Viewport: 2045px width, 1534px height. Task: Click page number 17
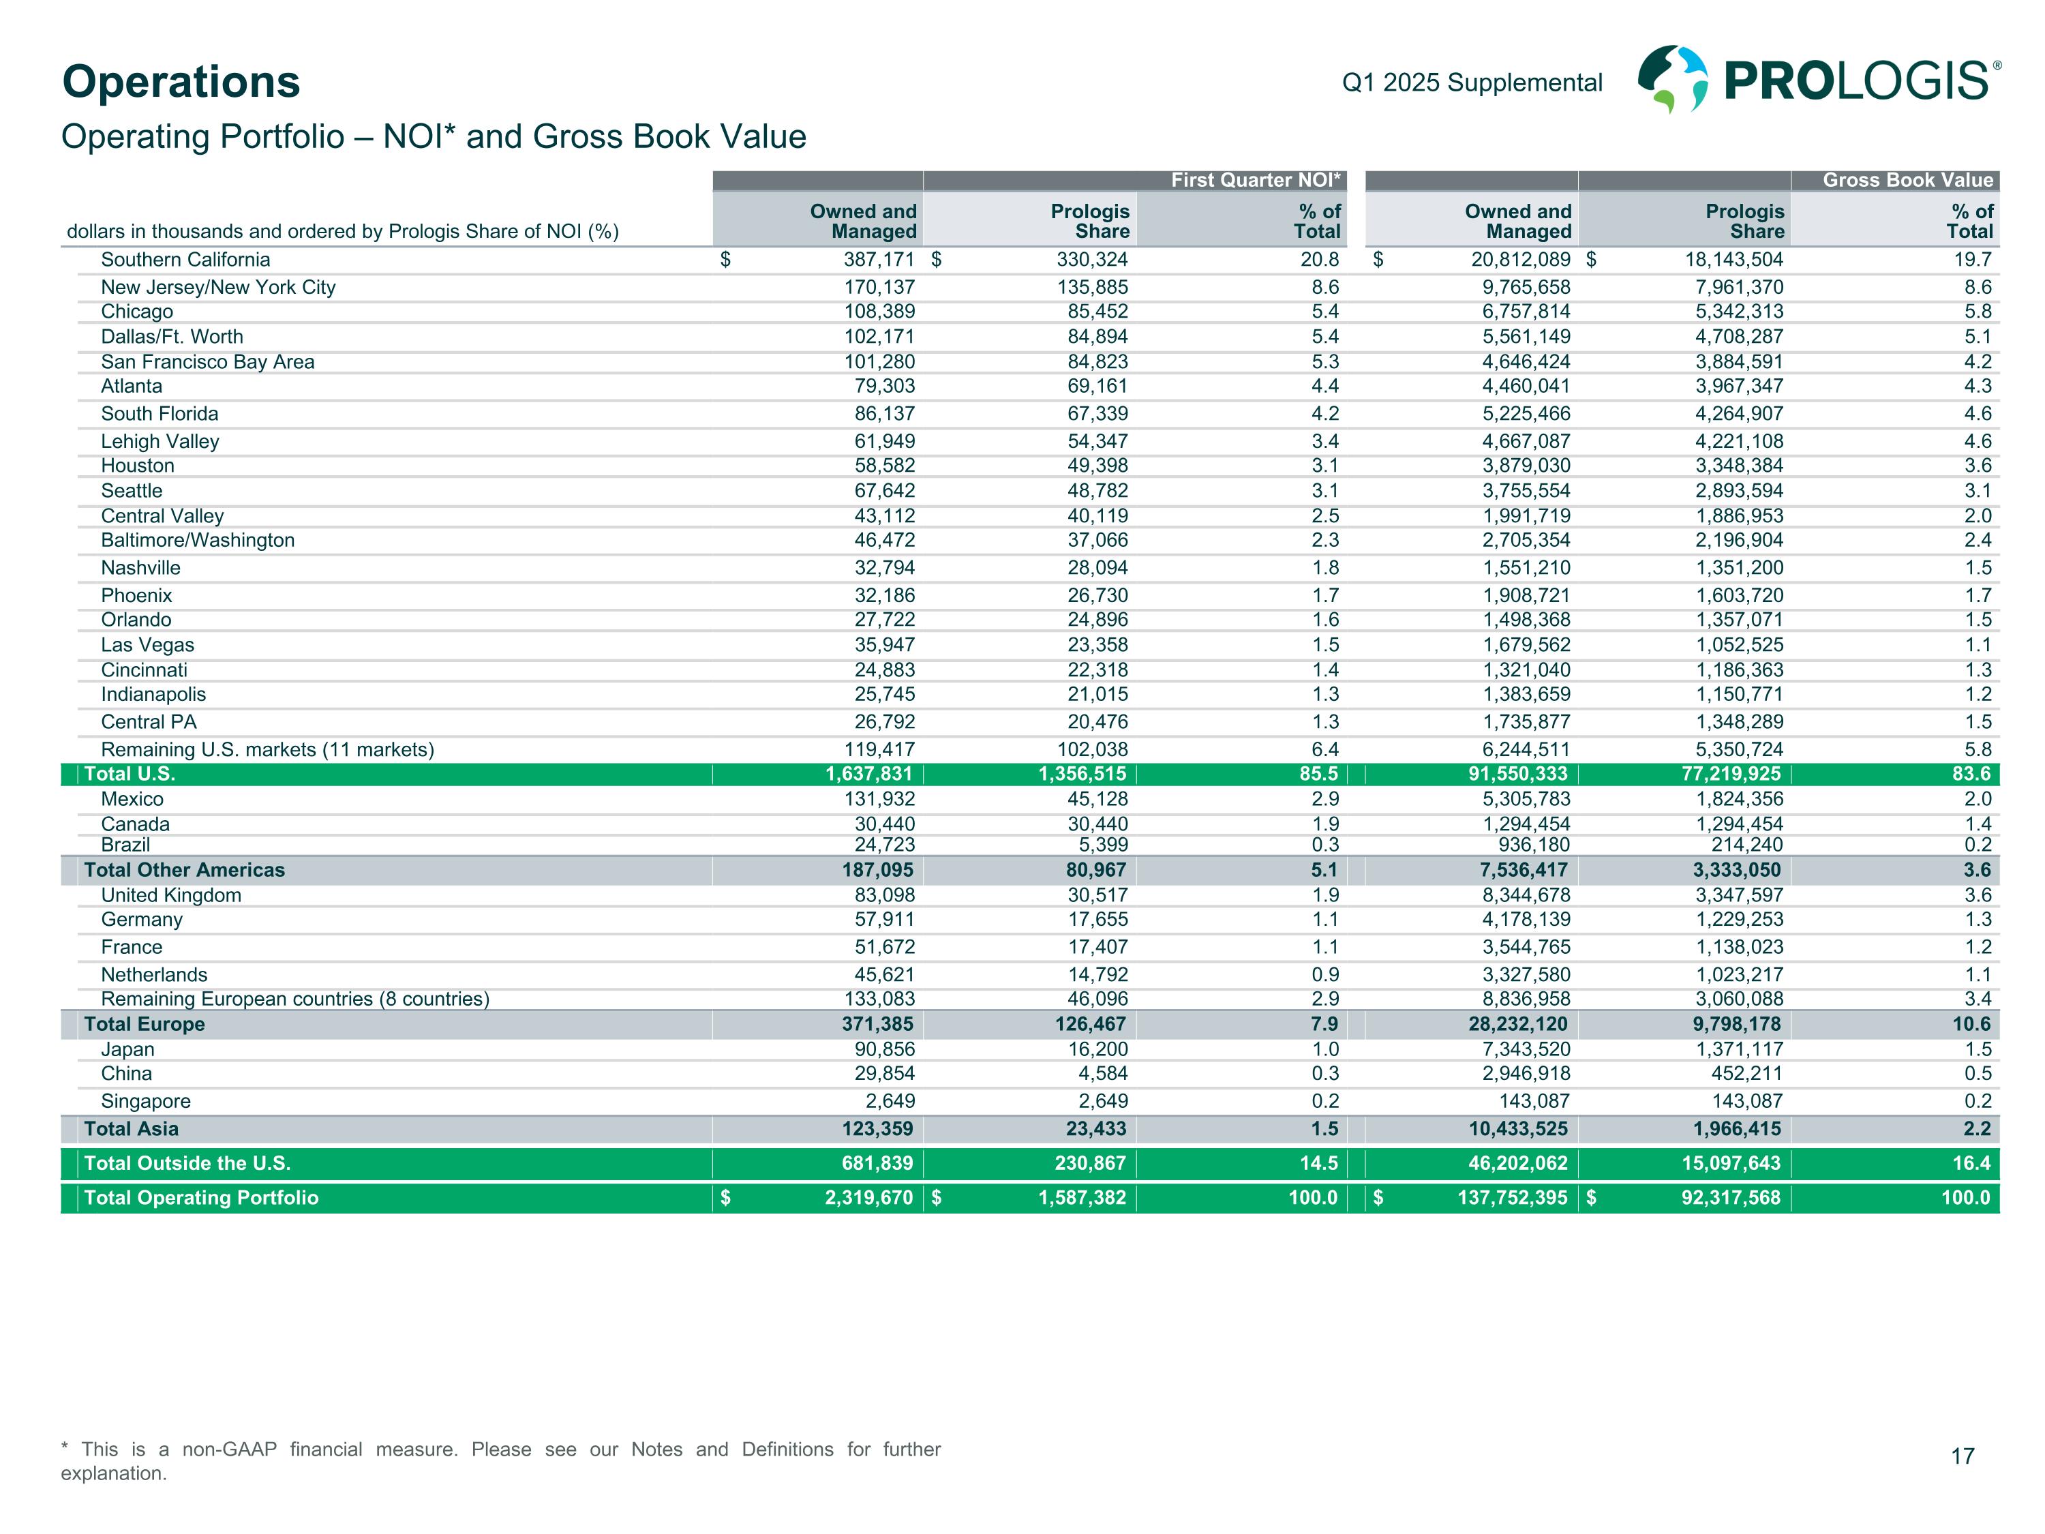pos(1962,1456)
